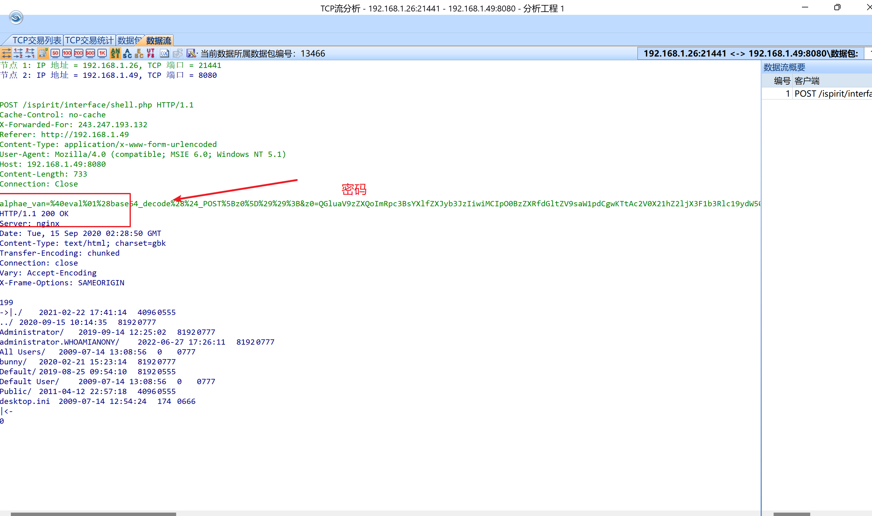
Task: Click the application logo button
Action: (16, 17)
